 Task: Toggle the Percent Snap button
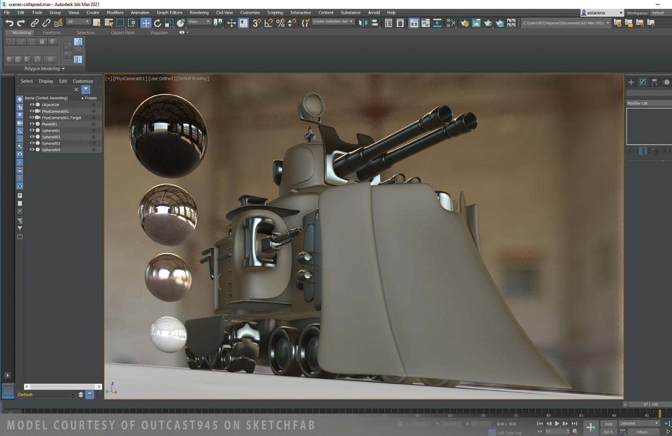(x=280, y=22)
